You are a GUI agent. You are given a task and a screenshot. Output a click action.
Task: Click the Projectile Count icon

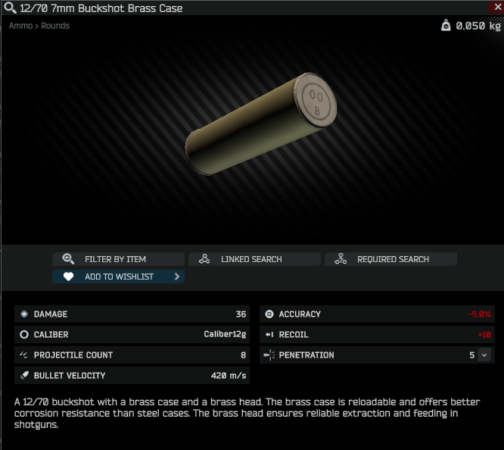coord(24,355)
